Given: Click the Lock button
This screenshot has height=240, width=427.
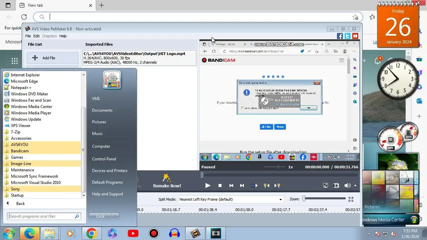Looking at the screenshot, I should click(x=100, y=216).
